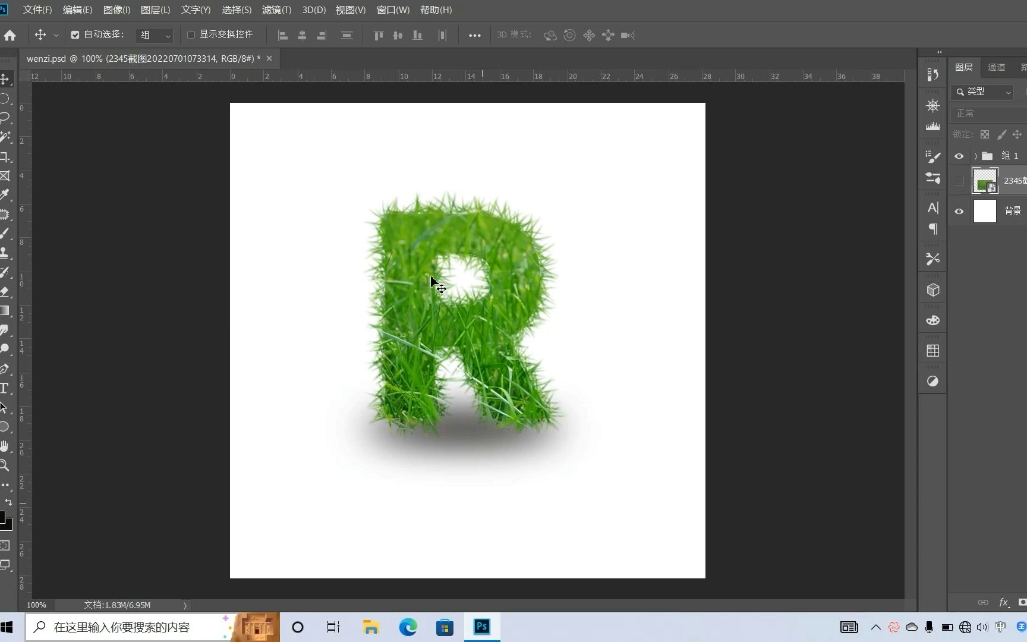Screen dimensions: 1027x642
Task: Expand the 组 1 layer group
Action: click(975, 156)
